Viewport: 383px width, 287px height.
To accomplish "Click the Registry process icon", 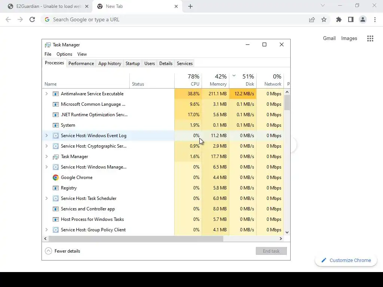I will pyautogui.click(x=56, y=188).
